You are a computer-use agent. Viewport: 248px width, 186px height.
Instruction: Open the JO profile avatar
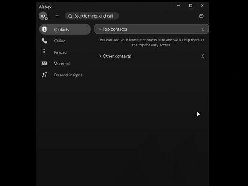43,16
